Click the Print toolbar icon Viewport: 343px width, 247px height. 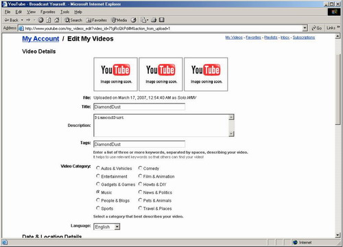[154, 20]
